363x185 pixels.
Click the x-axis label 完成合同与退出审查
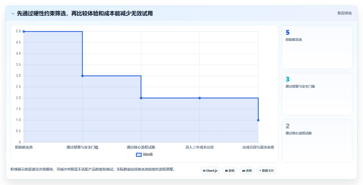click(x=258, y=147)
